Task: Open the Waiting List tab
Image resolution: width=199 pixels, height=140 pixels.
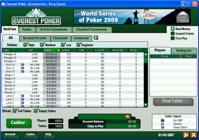Action: tap(184, 51)
